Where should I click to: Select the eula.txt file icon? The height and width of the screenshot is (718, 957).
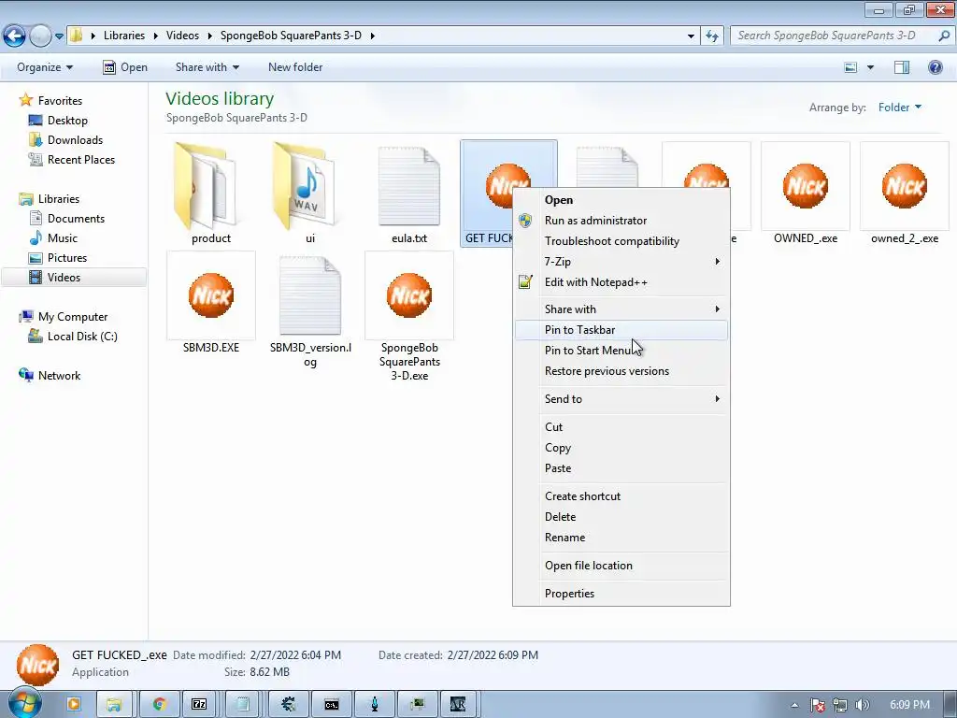(x=409, y=186)
